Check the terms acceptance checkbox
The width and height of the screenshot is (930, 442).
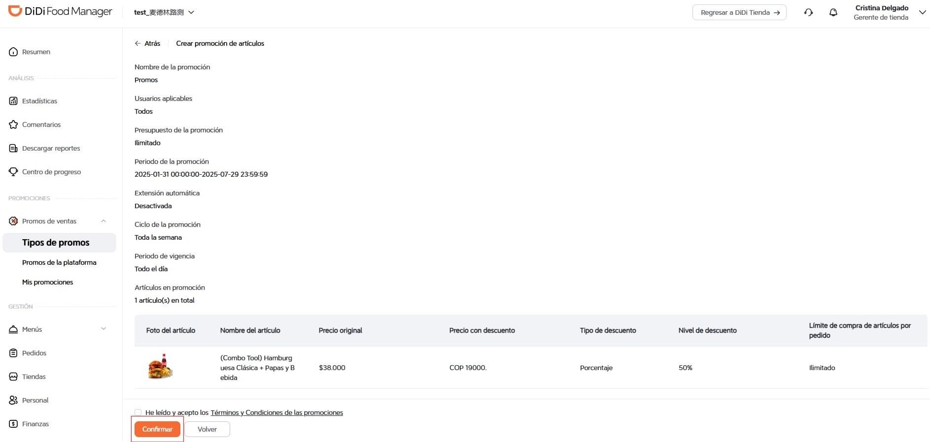[x=138, y=412]
